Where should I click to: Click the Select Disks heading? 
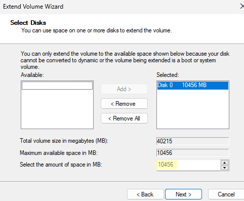pos(28,23)
